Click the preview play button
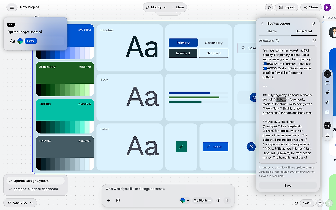Viewport: 336px width, 210px height. 269,7
